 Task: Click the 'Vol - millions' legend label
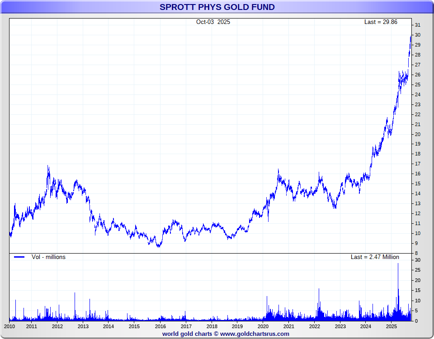click(x=48, y=257)
